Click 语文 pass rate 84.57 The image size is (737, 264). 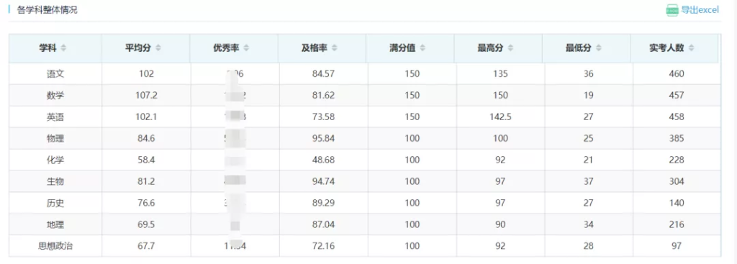pos(323,74)
